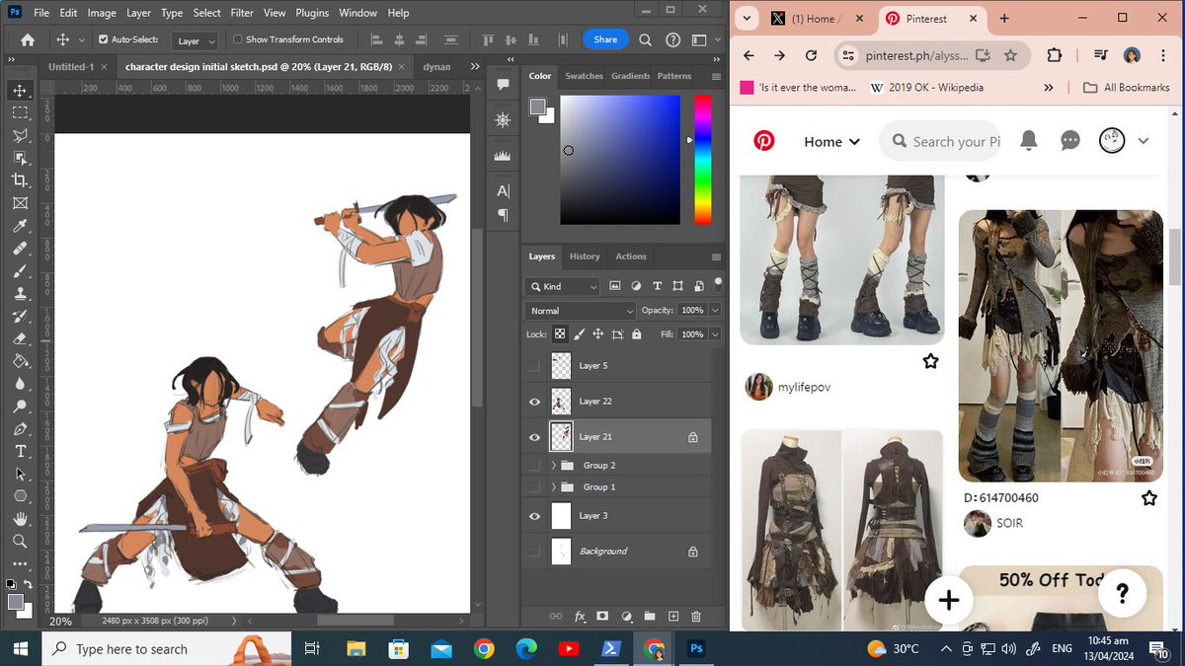Open the Opacity 100% dropdown arrow
The image size is (1185, 666).
click(715, 310)
